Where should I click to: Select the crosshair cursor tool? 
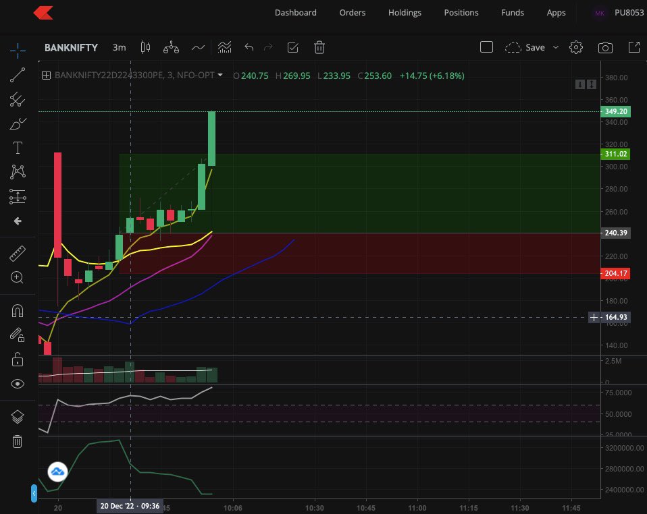coord(18,51)
